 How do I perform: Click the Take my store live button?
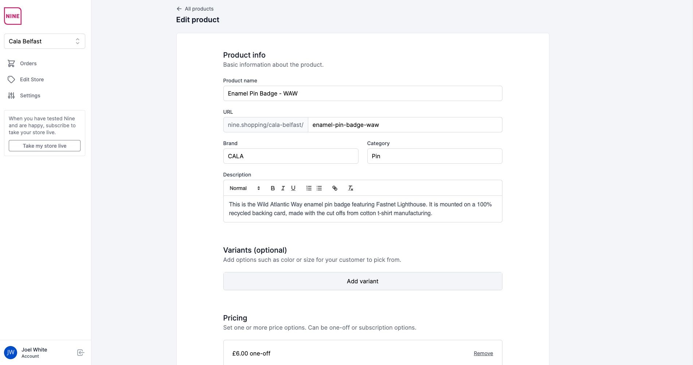click(44, 146)
